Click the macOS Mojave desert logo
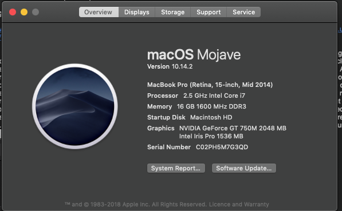The height and width of the screenshot is (211, 342). pyautogui.click(x=75, y=106)
